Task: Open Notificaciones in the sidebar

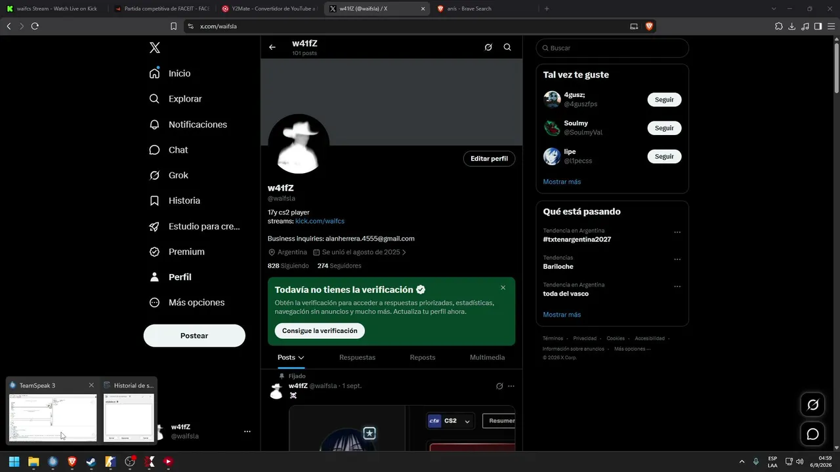Action: click(188, 125)
